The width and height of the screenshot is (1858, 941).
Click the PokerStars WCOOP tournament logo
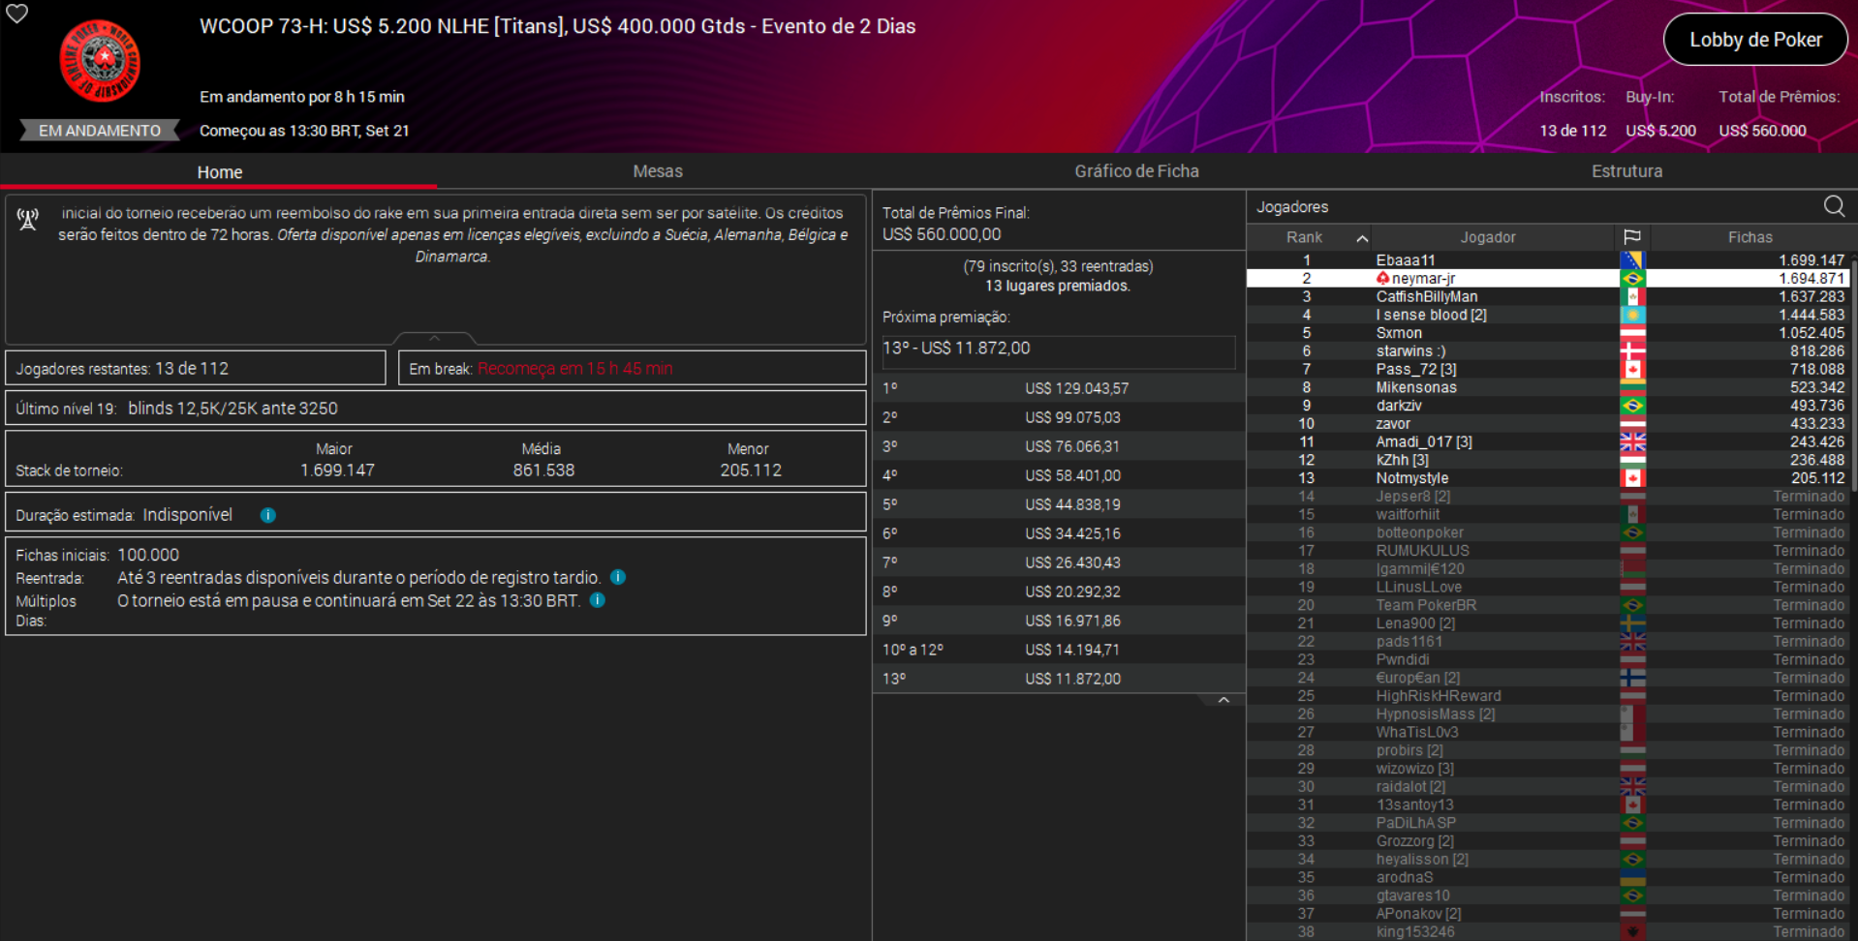[100, 62]
